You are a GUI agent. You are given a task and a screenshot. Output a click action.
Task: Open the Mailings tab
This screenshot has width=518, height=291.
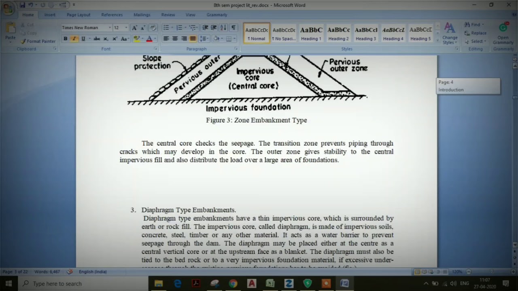(142, 15)
